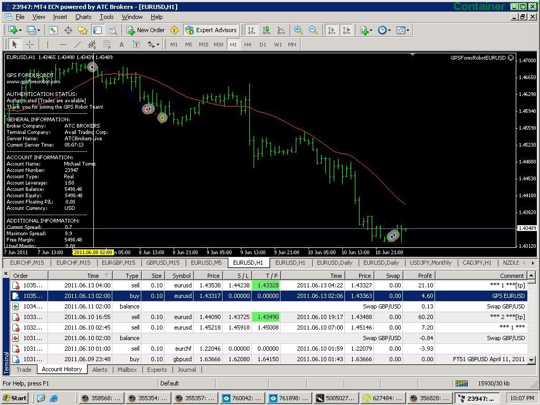Select the vertical line drawing tool

click(x=47, y=45)
